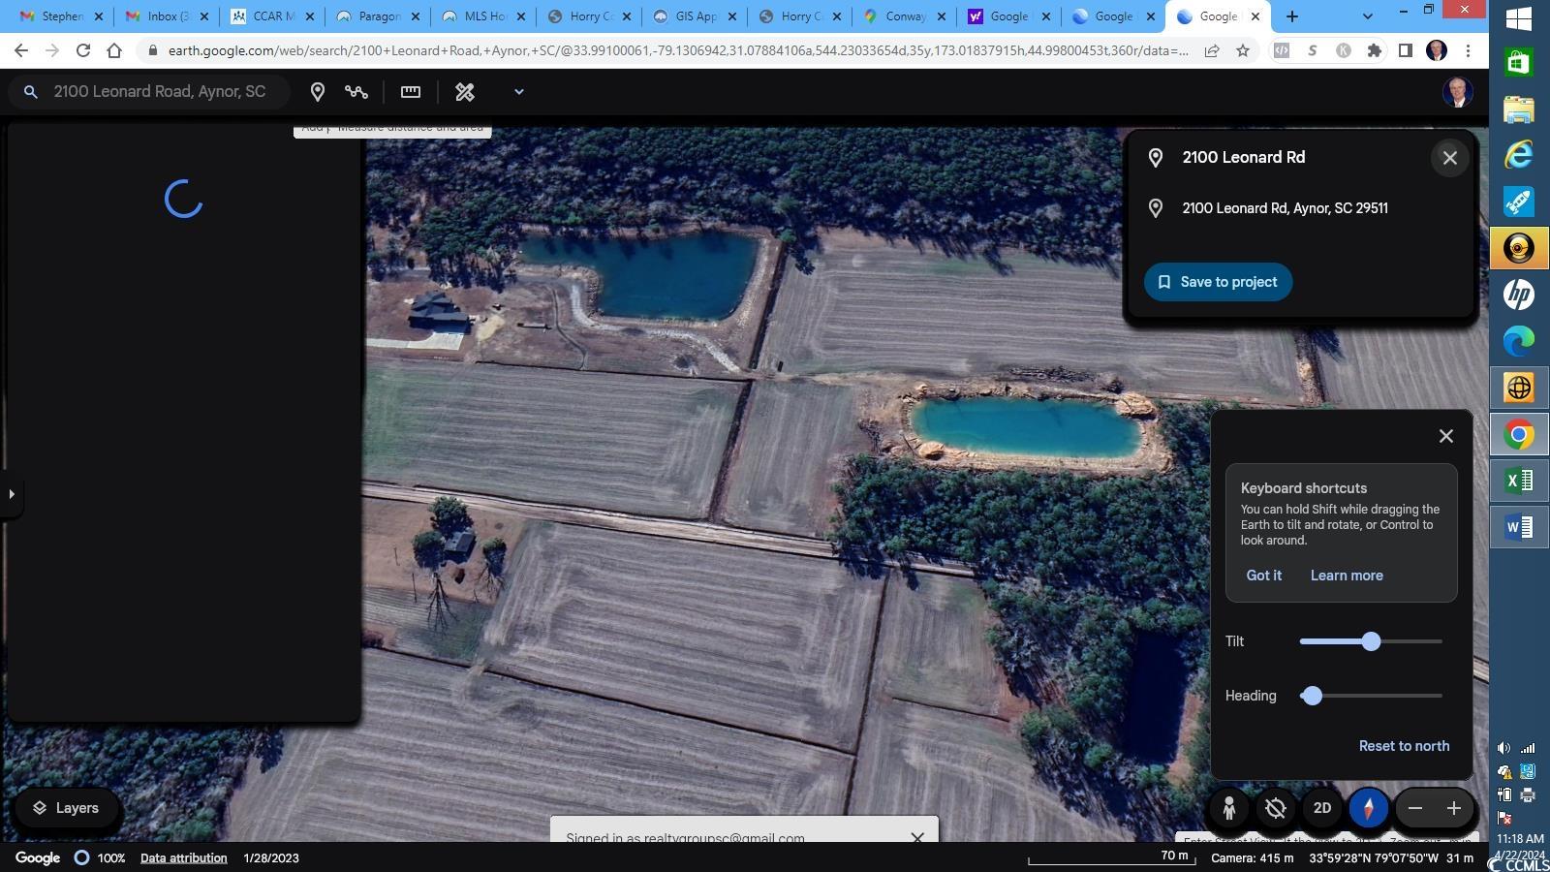The width and height of the screenshot is (1550, 872).
Task: Zoom out with the minus button
Action: coord(1415,808)
